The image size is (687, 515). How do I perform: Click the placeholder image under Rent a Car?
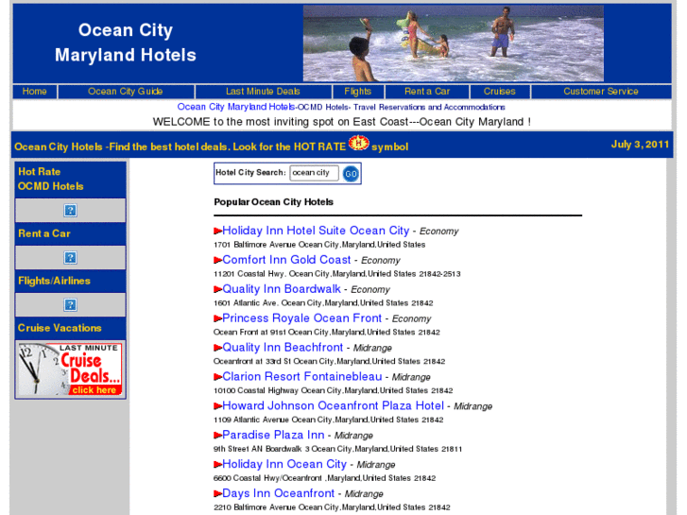coord(71,258)
